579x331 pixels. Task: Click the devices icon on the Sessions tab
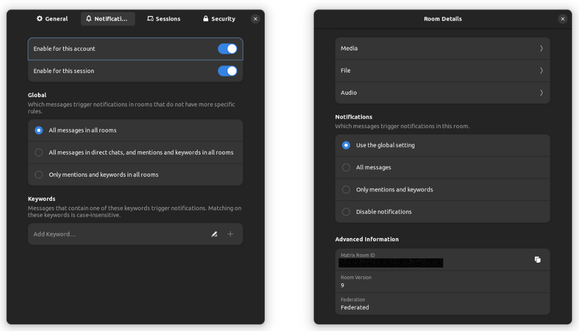click(x=150, y=18)
